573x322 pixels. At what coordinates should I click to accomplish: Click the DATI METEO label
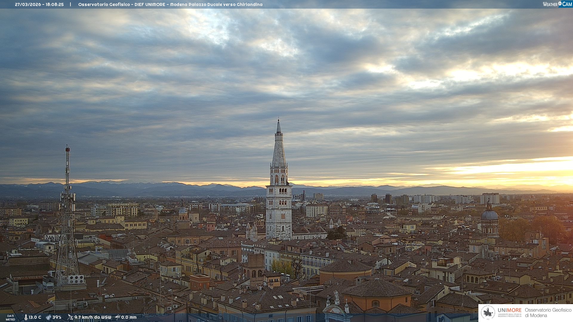click(x=10, y=318)
